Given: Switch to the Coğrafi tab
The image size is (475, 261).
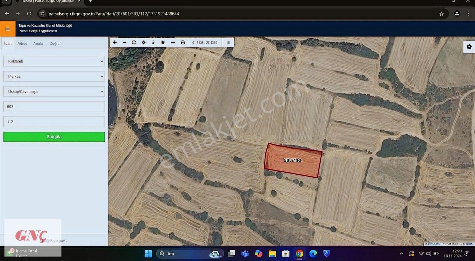Looking at the screenshot, I should click(x=56, y=43).
